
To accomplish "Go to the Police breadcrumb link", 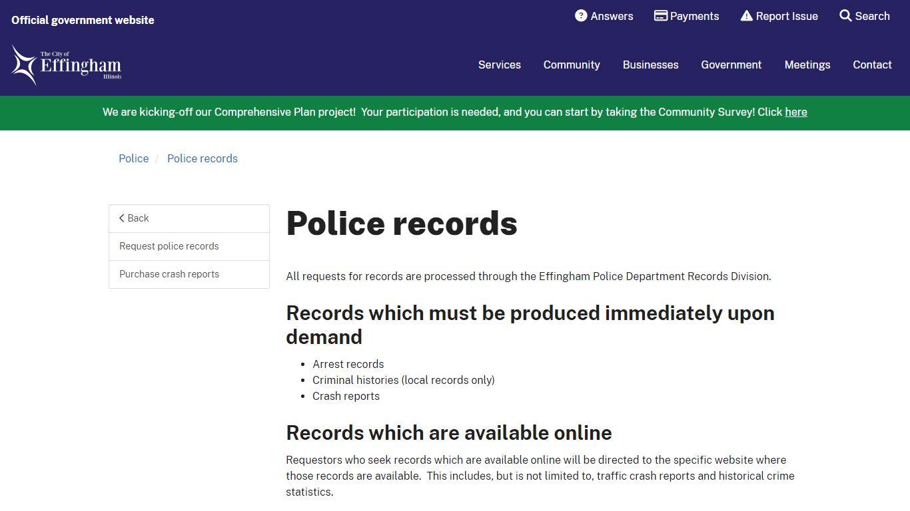I will coord(134,158).
